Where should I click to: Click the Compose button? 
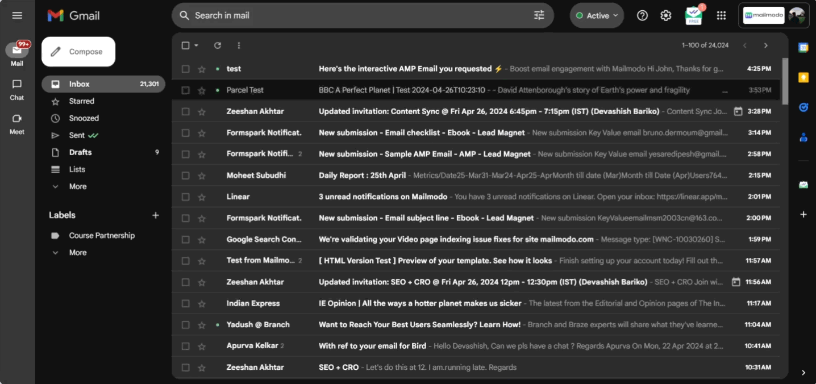(78, 51)
